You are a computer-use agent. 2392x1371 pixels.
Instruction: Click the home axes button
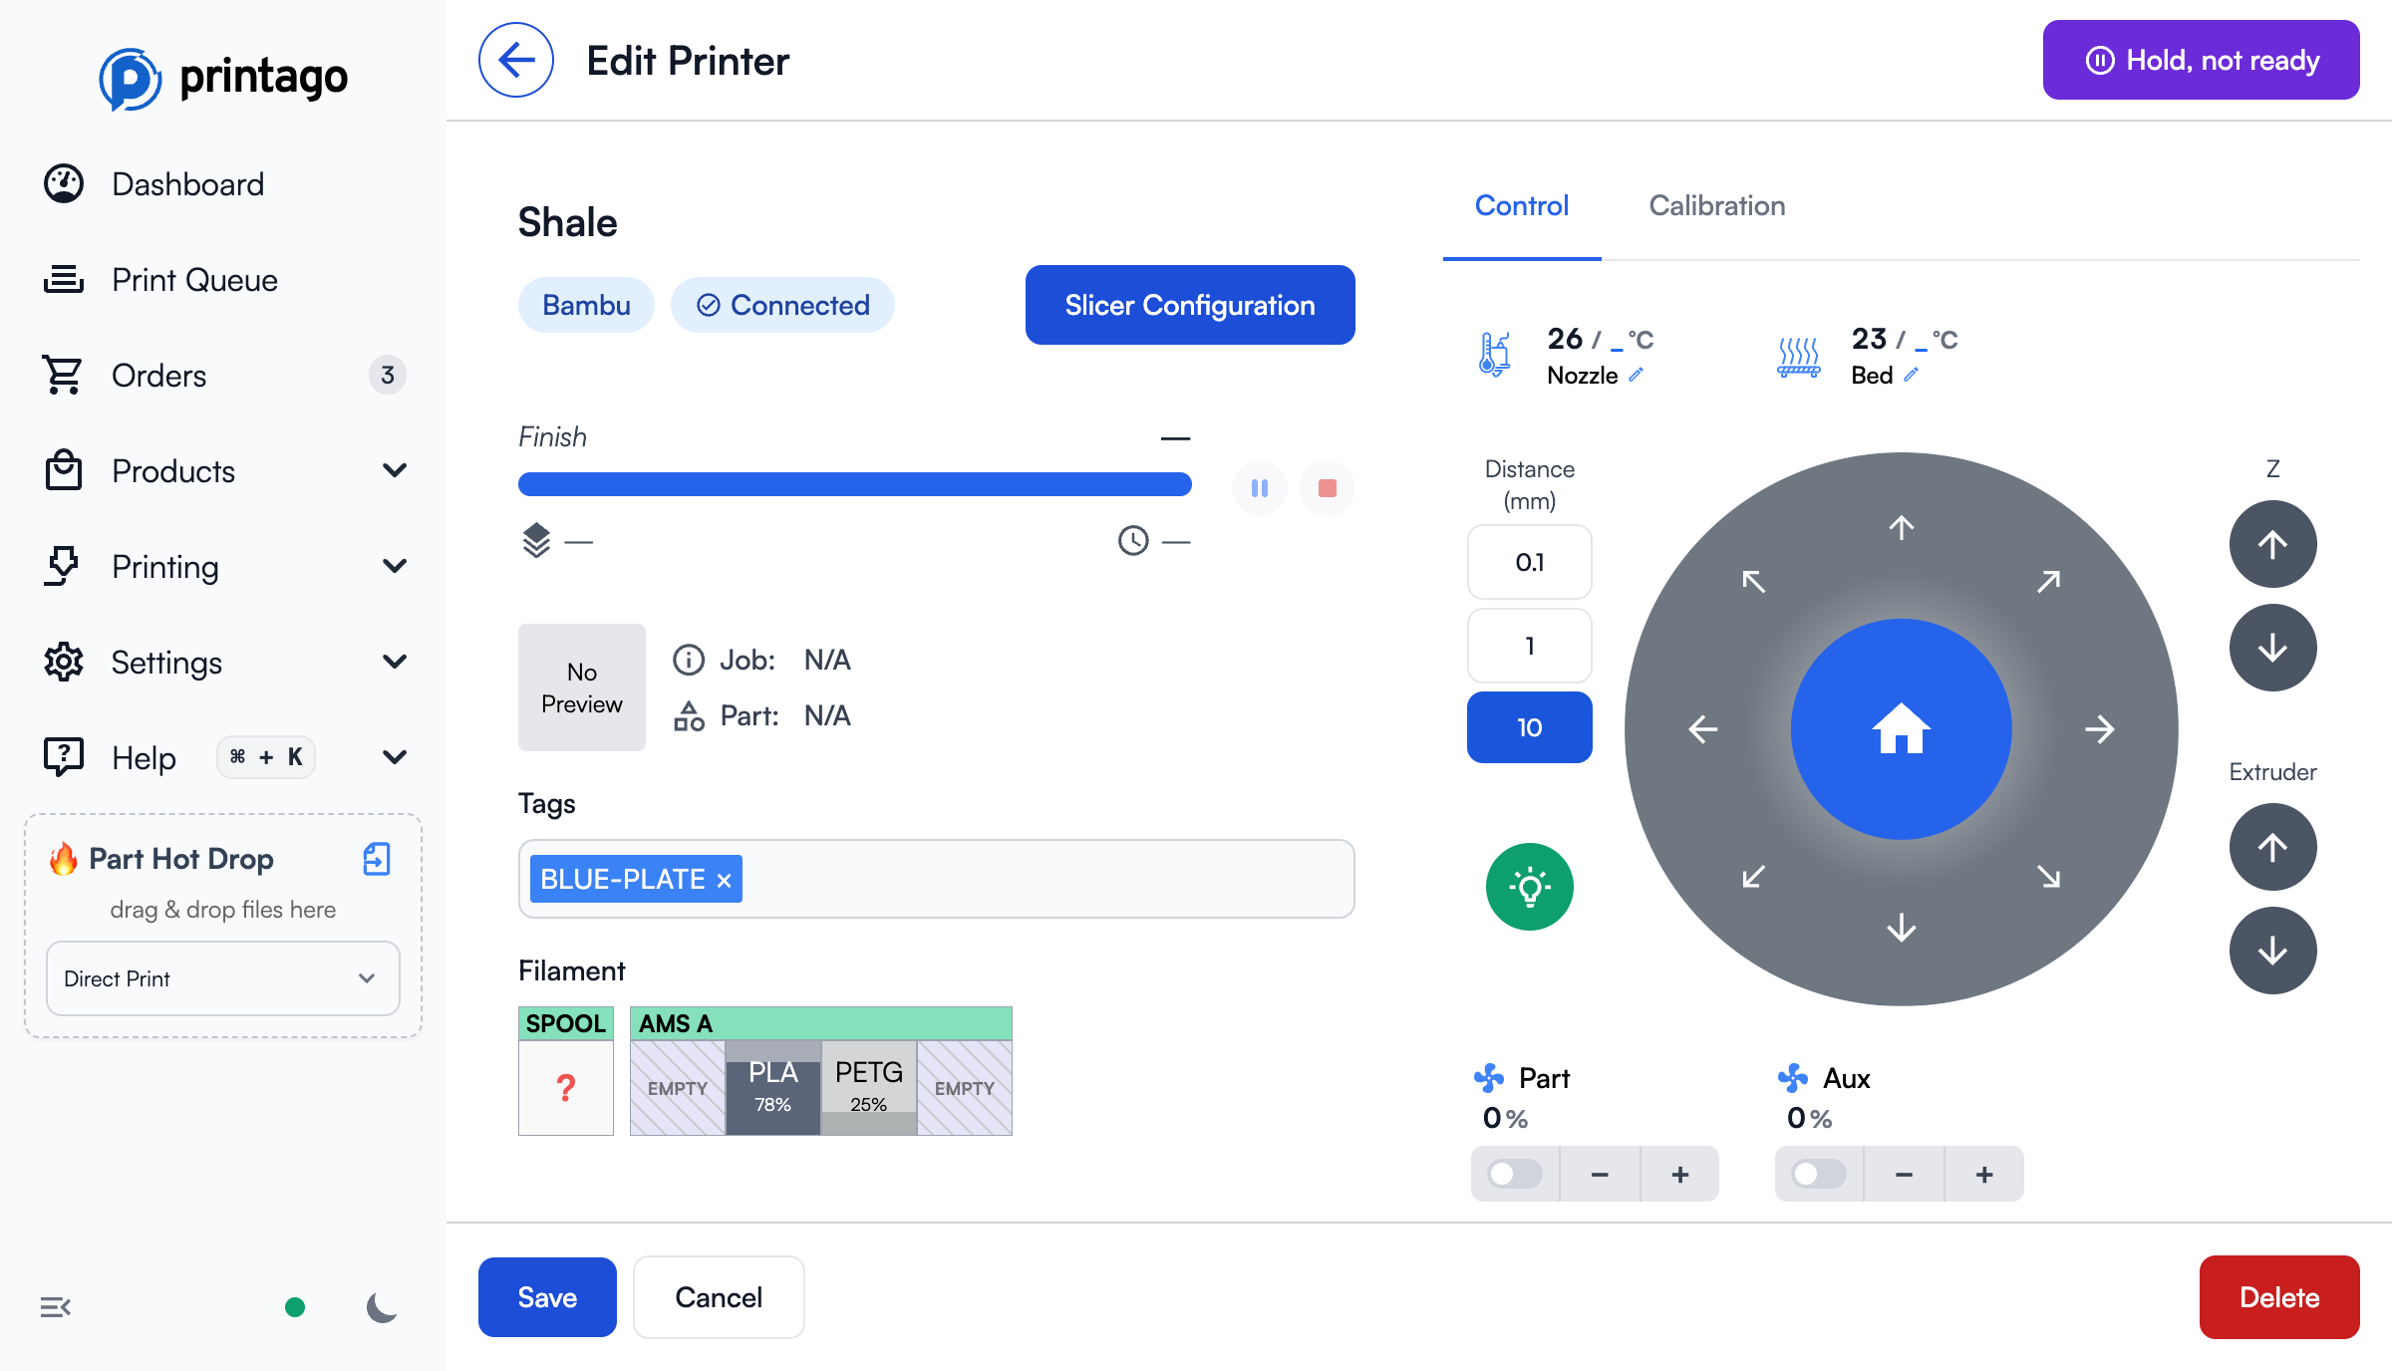[x=1901, y=729]
